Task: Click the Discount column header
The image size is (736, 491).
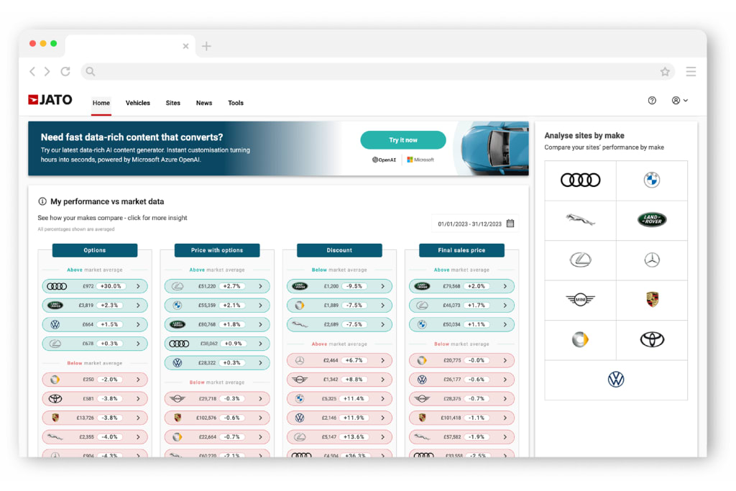Action: pos(339,250)
